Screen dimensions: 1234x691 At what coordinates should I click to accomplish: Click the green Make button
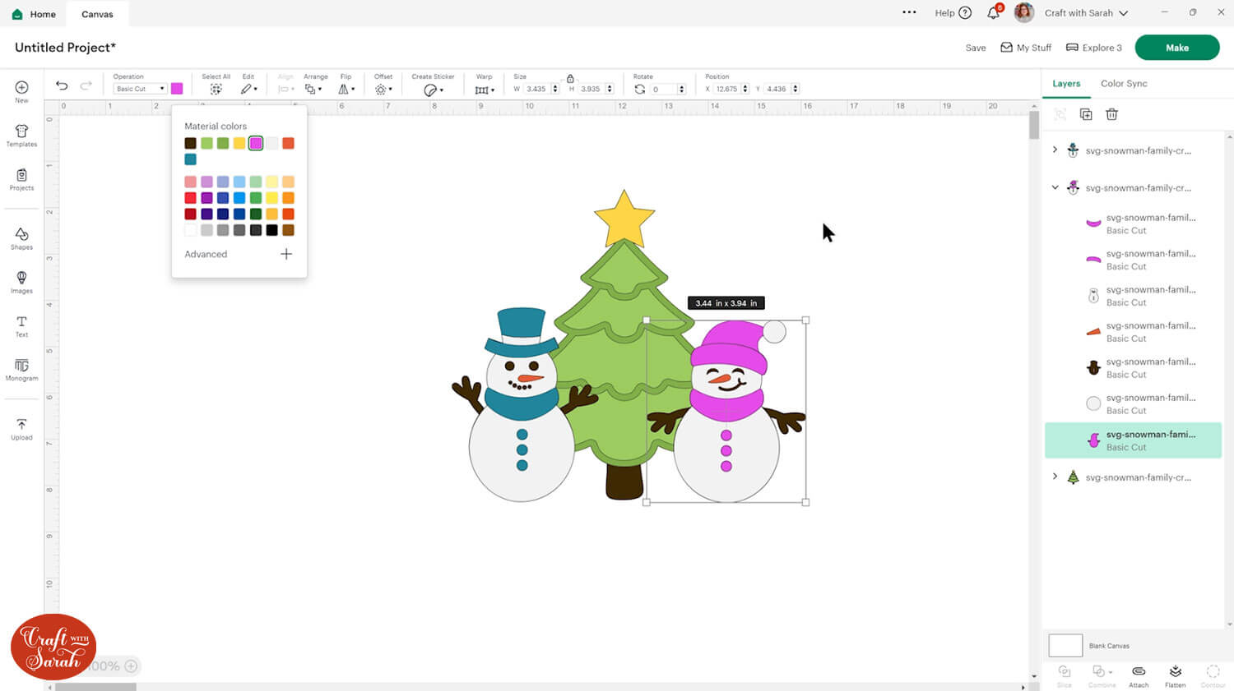[1176, 48]
